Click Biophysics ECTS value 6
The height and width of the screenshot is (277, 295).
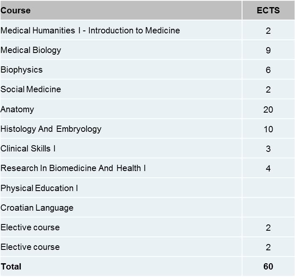coord(268,70)
